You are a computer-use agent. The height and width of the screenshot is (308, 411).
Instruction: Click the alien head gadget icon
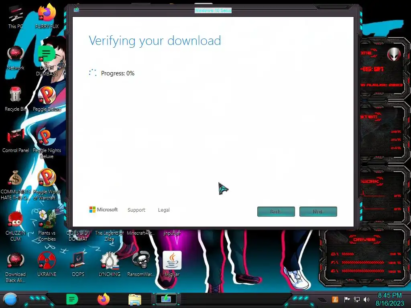(394, 54)
